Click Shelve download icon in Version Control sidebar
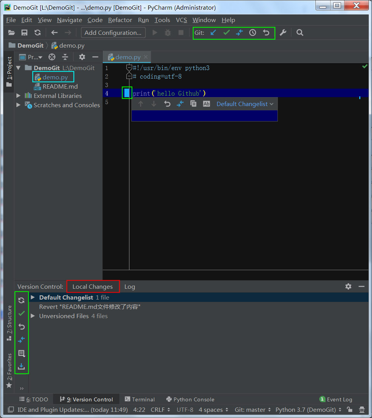Screen dimensions: 372x418 22,367
